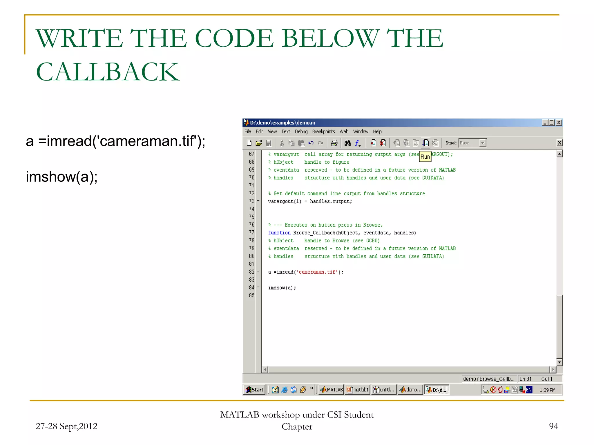The image size is (594, 445).
Task: Click the New file toolbar icon
Action: pos(249,143)
